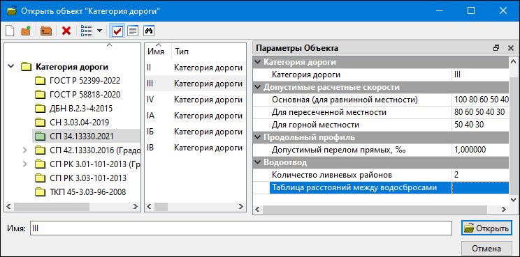Image resolution: width=520 pixels, height=257 pixels.
Task: Collapse Категория дороги parameters group
Action: tap(258, 62)
